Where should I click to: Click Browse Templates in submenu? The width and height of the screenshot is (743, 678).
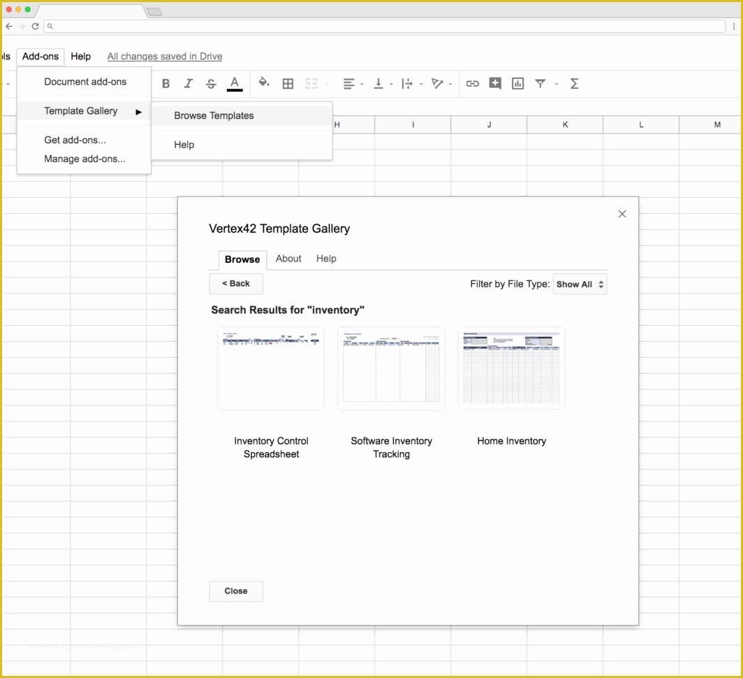coord(242,116)
